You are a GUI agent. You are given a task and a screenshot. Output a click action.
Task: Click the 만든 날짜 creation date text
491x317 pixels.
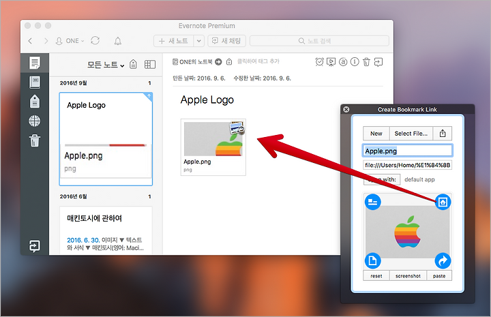click(199, 78)
